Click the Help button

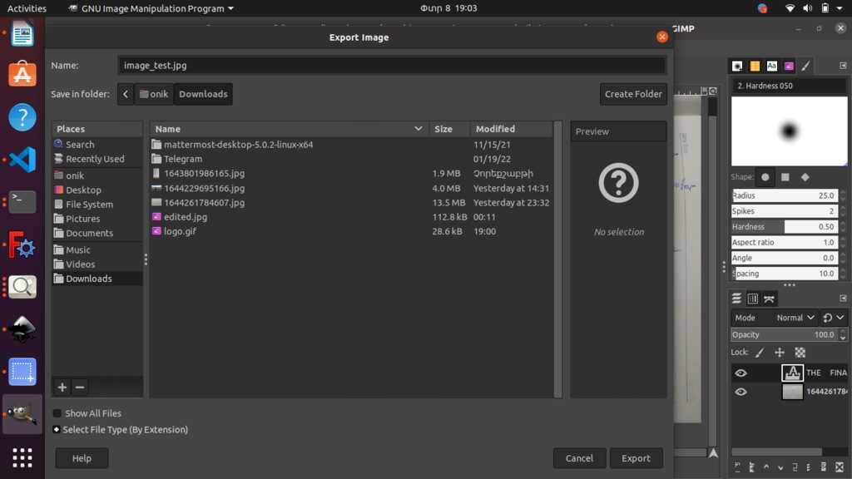point(82,458)
